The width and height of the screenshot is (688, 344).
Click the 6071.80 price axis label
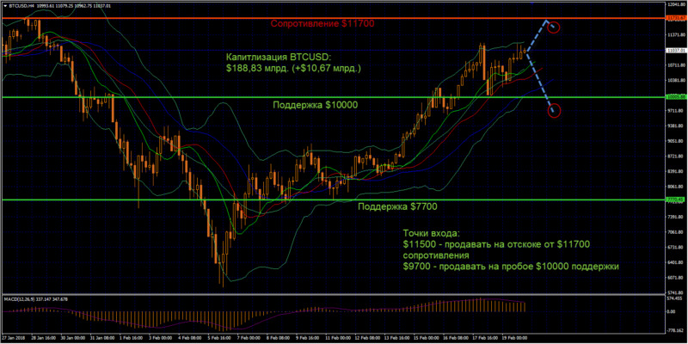[x=676, y=278]
